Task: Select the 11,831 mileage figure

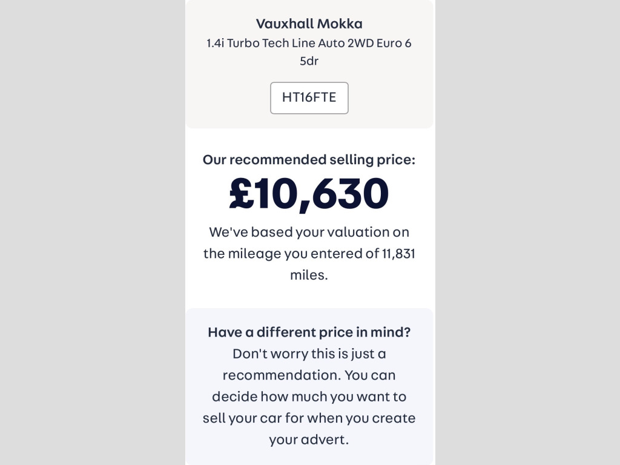Action: tap(398, 254)
